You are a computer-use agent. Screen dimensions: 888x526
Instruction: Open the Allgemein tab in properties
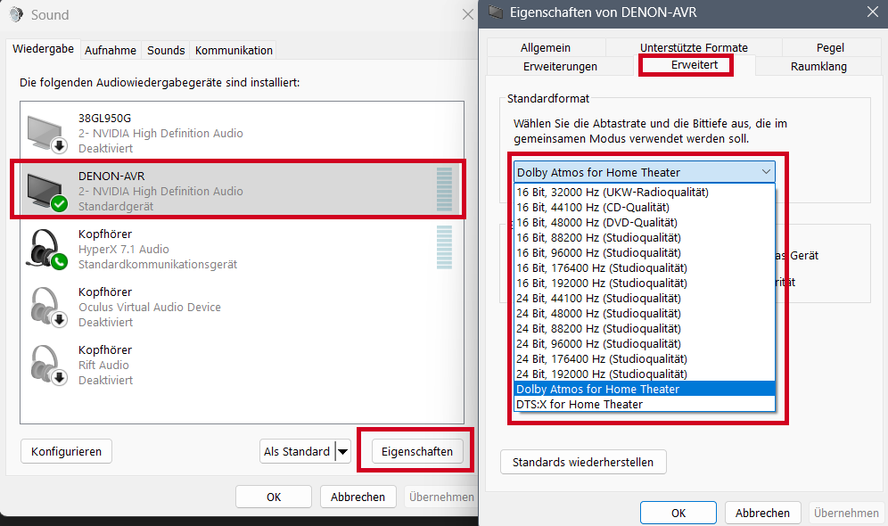pyautogui.click(x=546, y=48)
